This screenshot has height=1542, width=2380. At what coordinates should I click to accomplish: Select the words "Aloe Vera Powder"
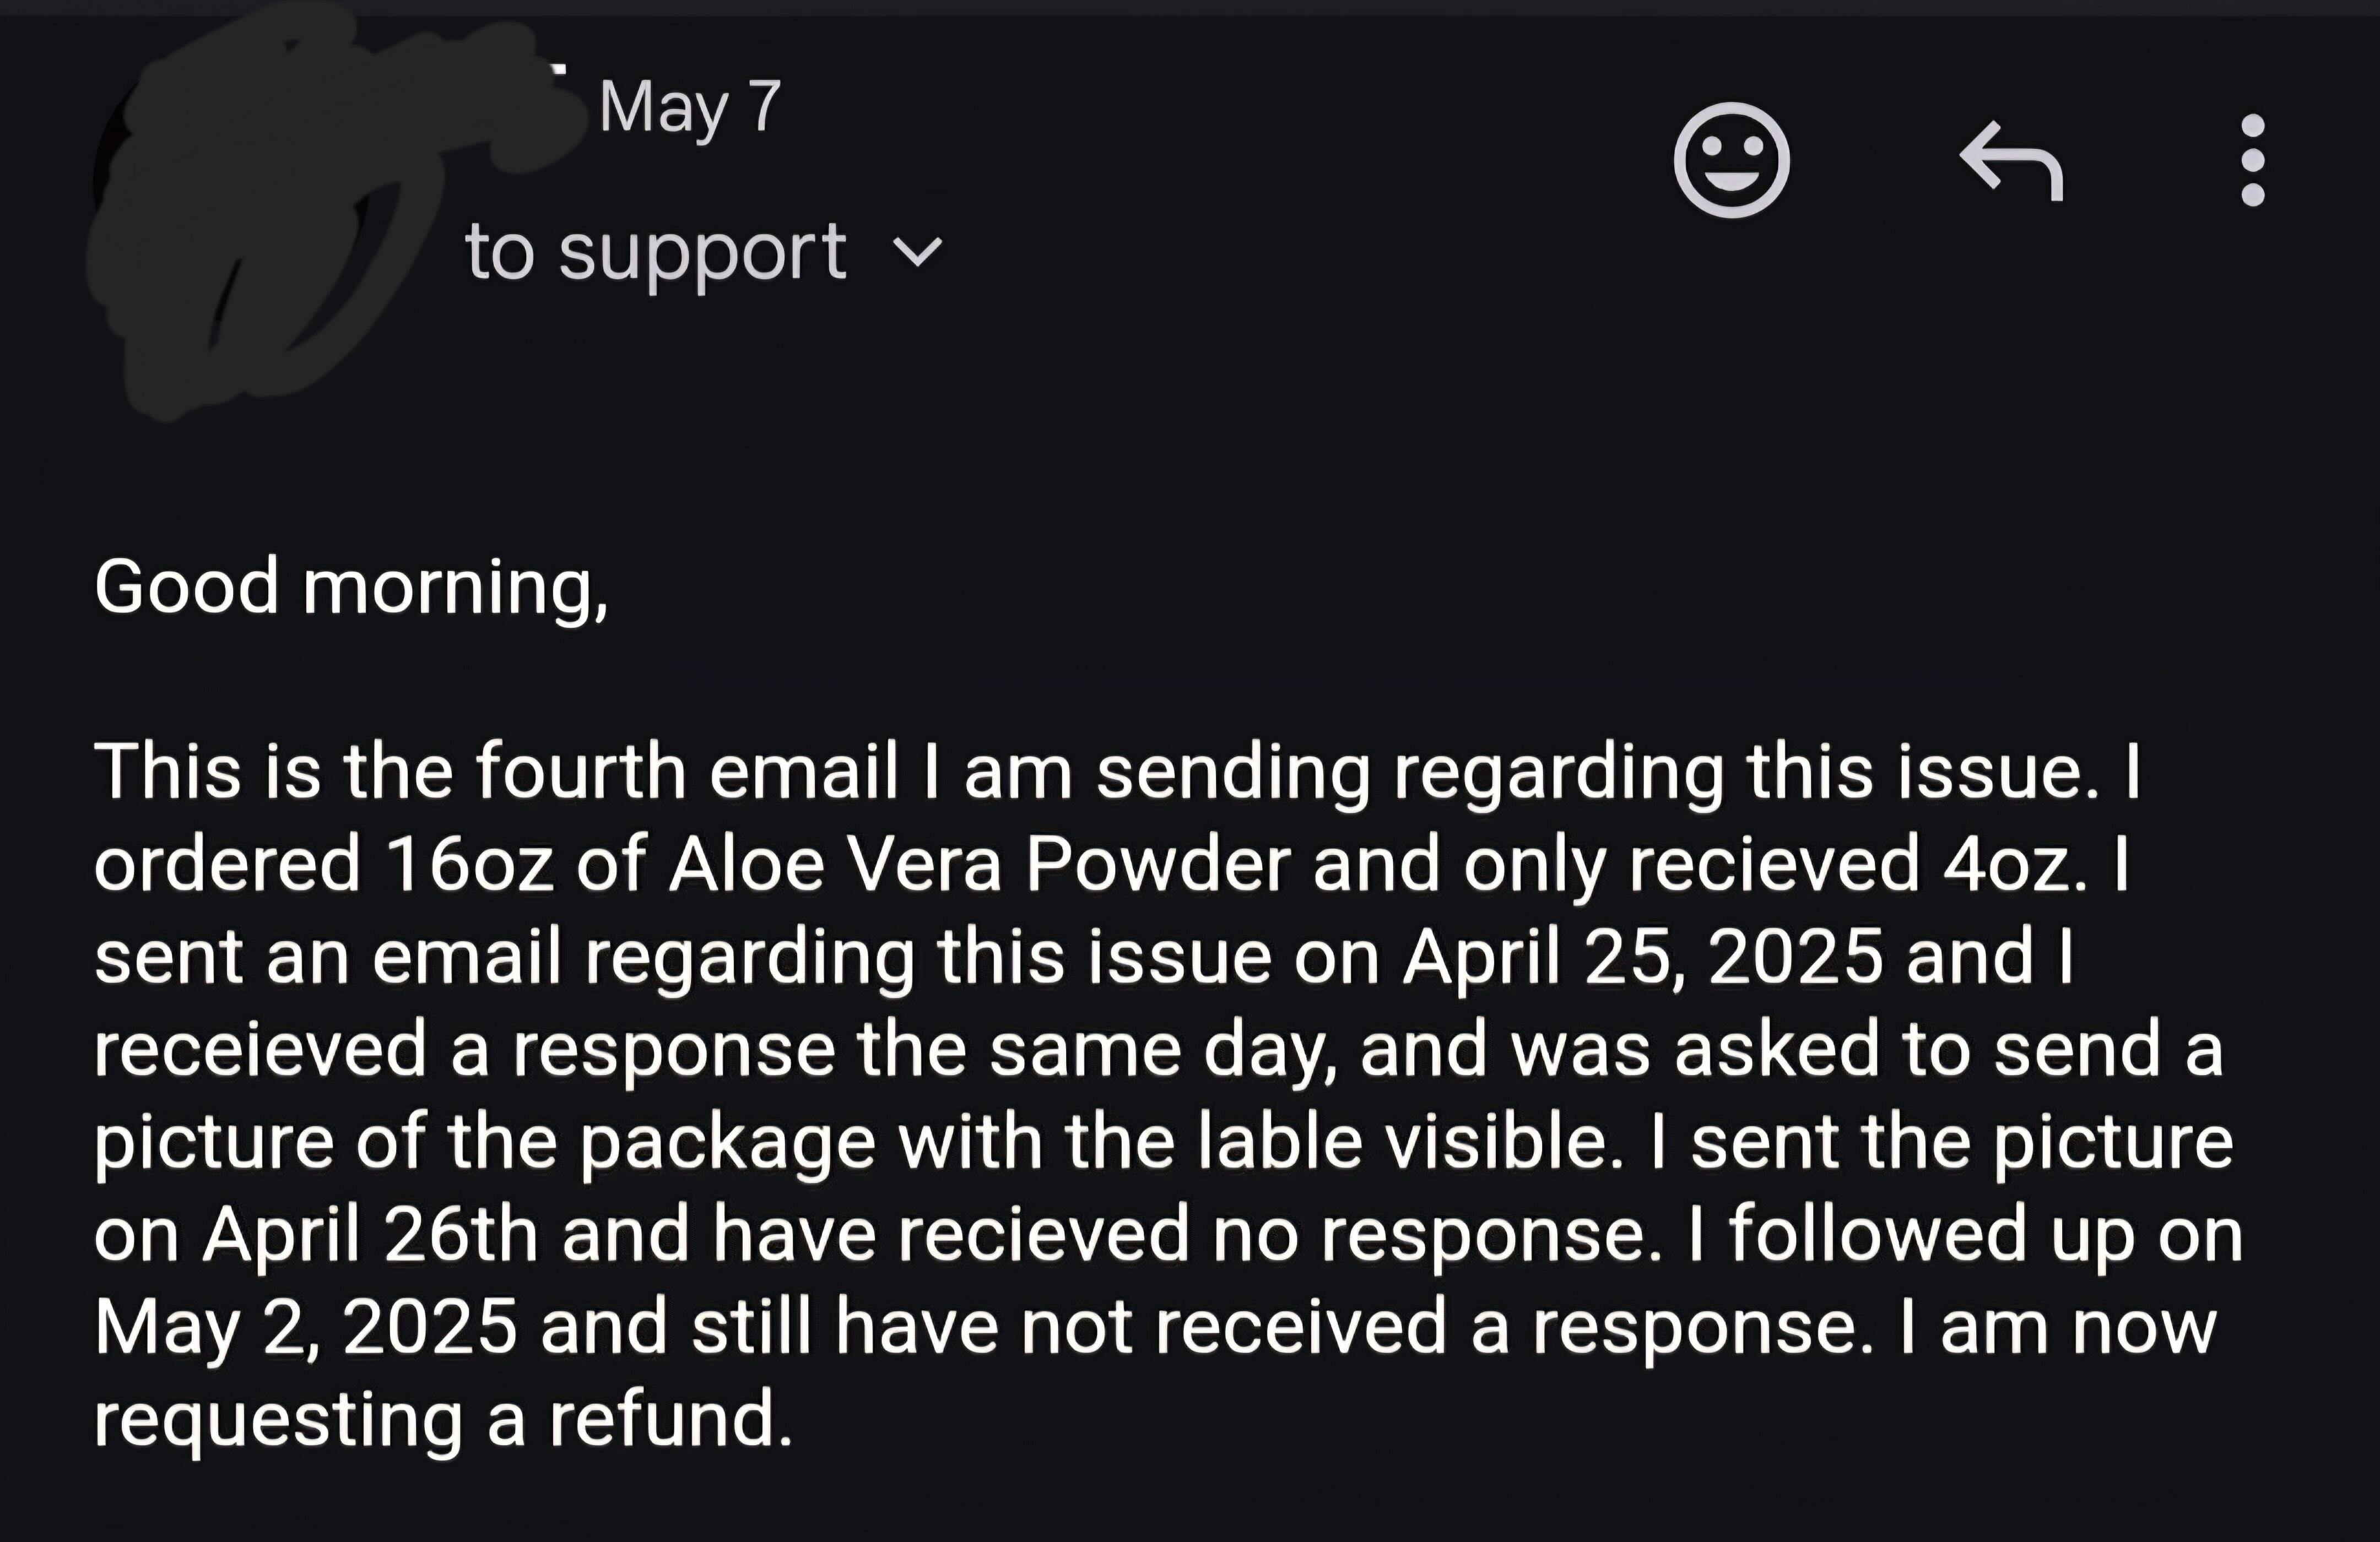(x=980, y=864)
